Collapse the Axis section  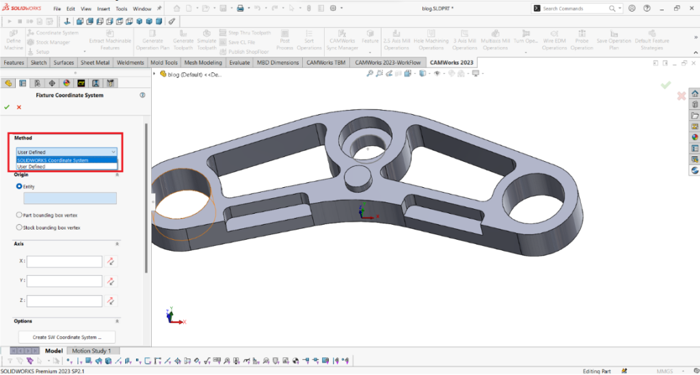point(116,244)
